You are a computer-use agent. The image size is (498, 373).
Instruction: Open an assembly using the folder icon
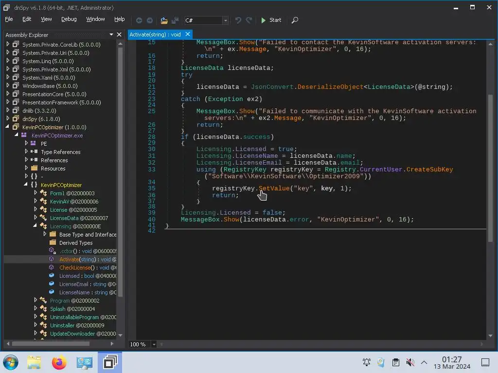(x=164, y=20)
